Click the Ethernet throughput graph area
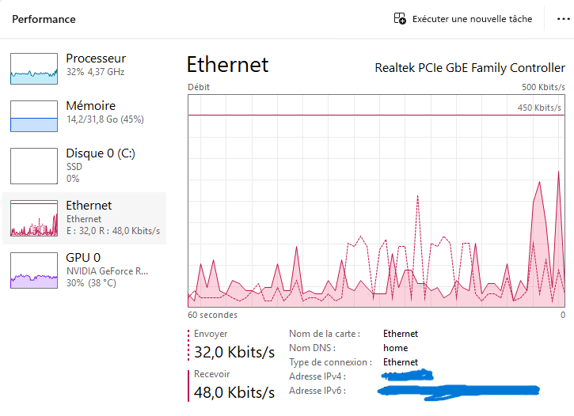Image resolution: width=574 pixels, height=416 pixels. (x=376, y=201)
